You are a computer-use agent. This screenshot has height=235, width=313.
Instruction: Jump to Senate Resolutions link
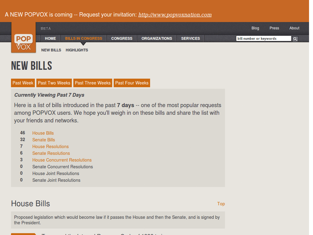point(51,153)
